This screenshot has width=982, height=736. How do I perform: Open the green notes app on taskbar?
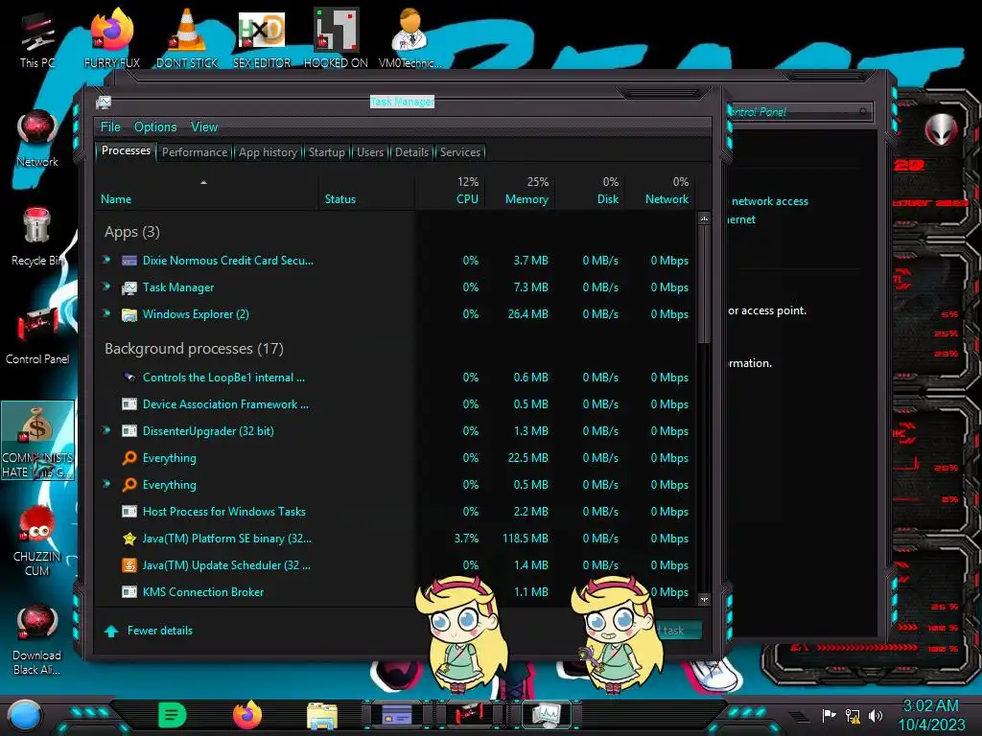173,715
